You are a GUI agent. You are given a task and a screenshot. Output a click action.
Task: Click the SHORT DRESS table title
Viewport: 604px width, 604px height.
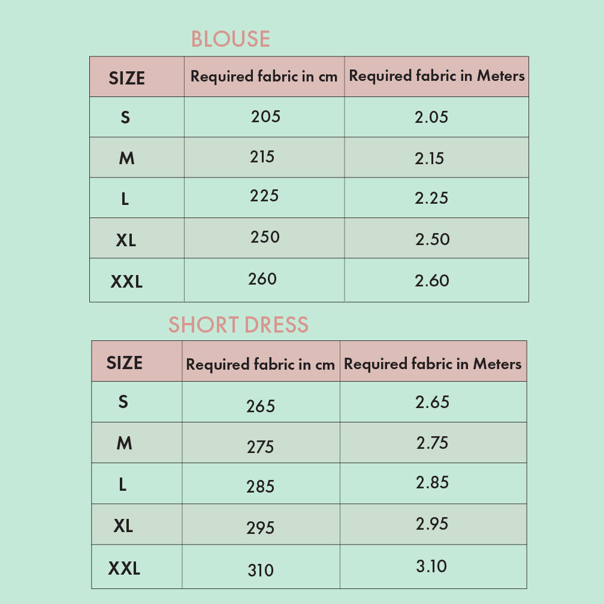tap(238, 325)
